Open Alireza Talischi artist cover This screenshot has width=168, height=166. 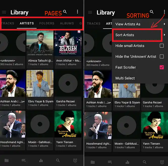point(40,43)
